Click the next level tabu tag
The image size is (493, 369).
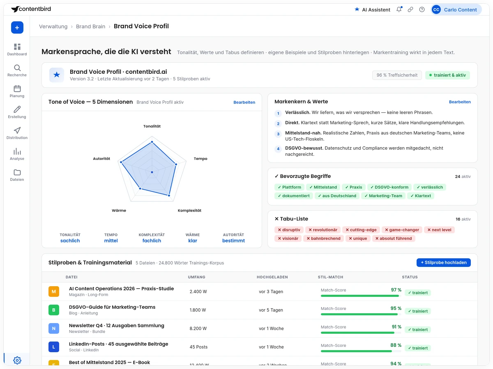(x=439, y=230)
